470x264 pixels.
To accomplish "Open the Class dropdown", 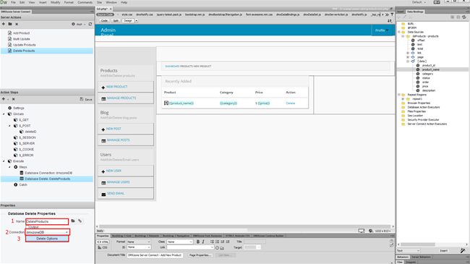I will (180, 242).
